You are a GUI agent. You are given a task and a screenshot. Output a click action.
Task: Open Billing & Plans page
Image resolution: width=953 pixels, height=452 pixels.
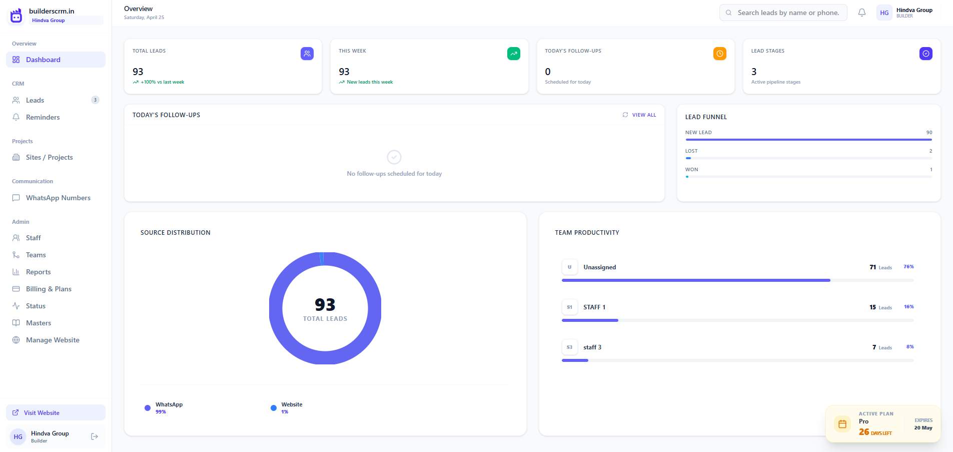tap(49, 289)
